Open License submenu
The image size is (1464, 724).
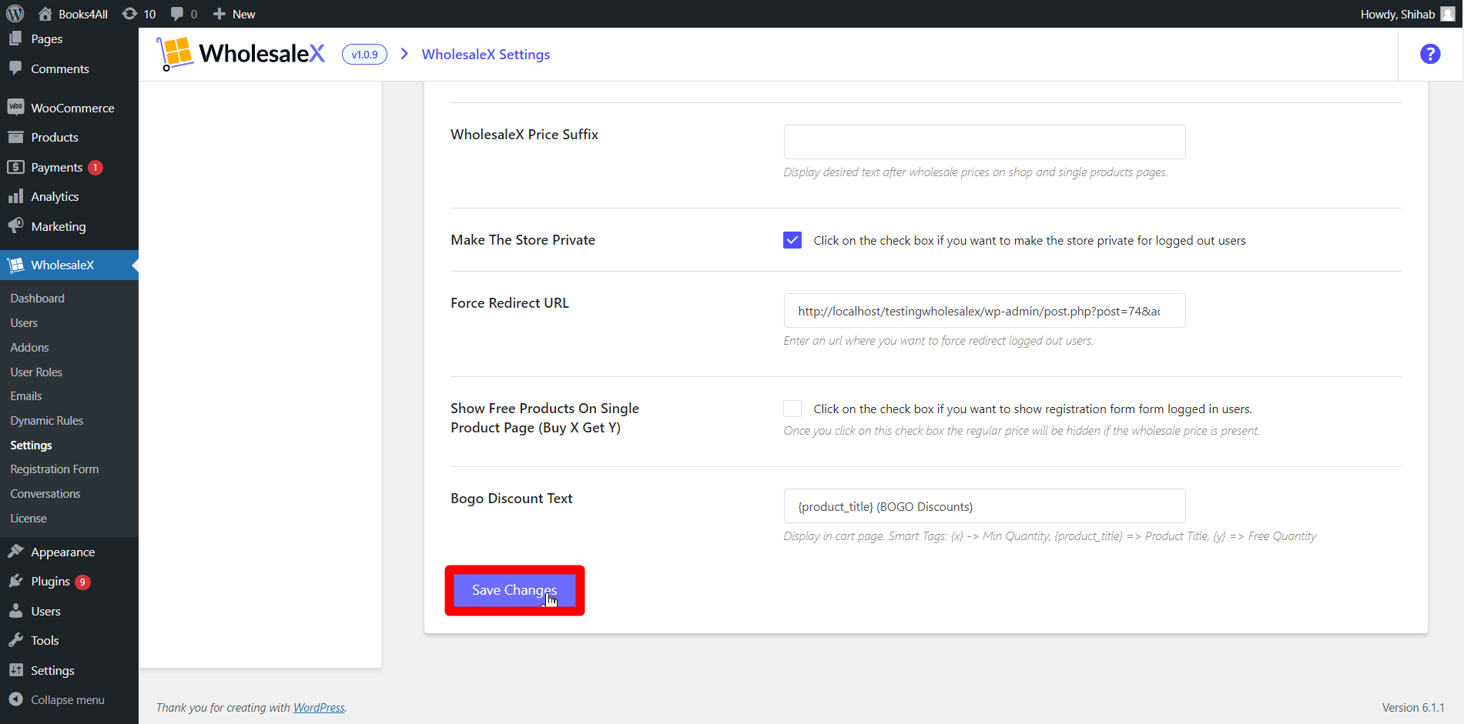click(28, 519)
